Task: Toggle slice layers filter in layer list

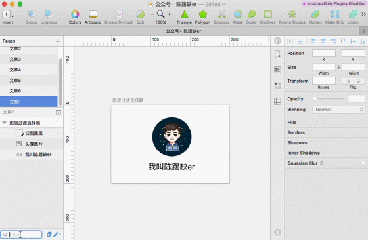Action: (x=56, y=234)
